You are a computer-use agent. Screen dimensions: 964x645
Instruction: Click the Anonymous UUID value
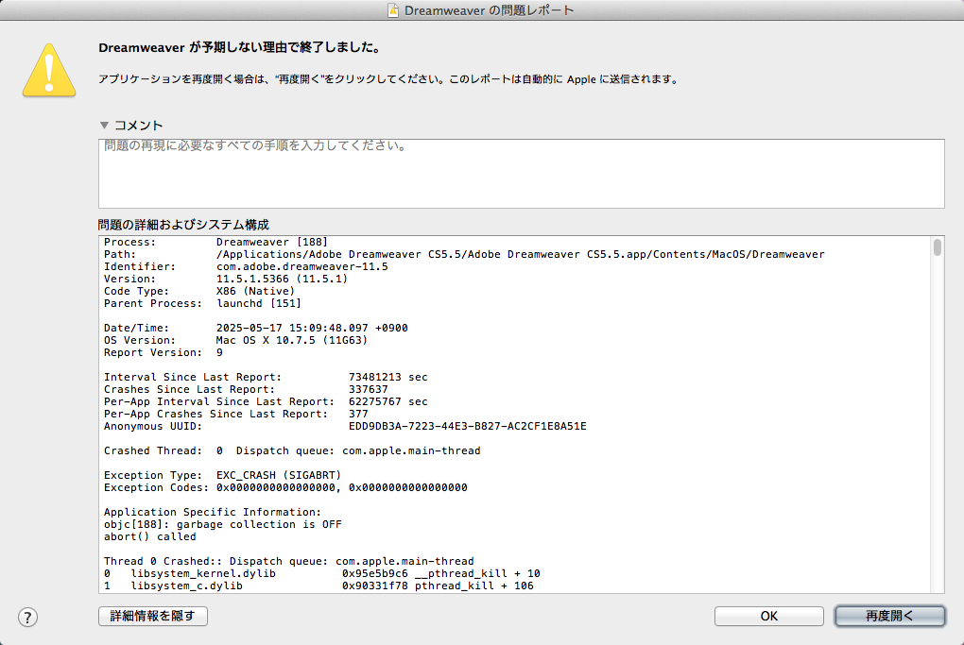pos(467,426)
